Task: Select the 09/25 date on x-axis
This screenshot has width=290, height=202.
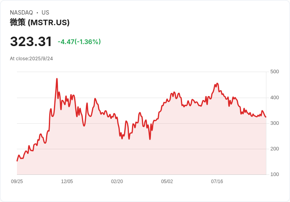Action: pyautogui.click(x=17, y=182)
